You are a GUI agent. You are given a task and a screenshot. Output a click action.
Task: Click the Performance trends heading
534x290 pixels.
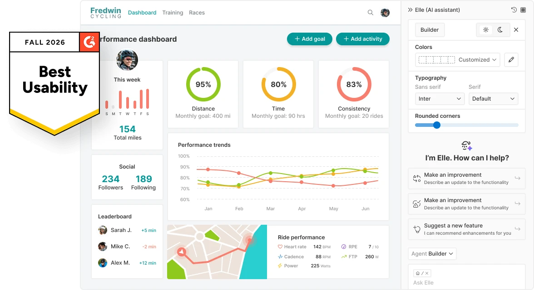point(204,145)
